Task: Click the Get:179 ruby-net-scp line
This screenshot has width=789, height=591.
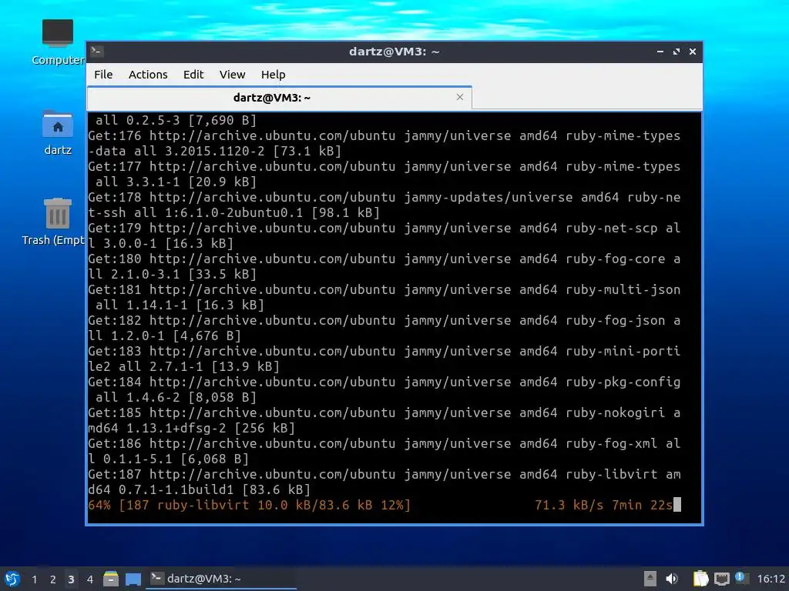Action: (384, 235)
